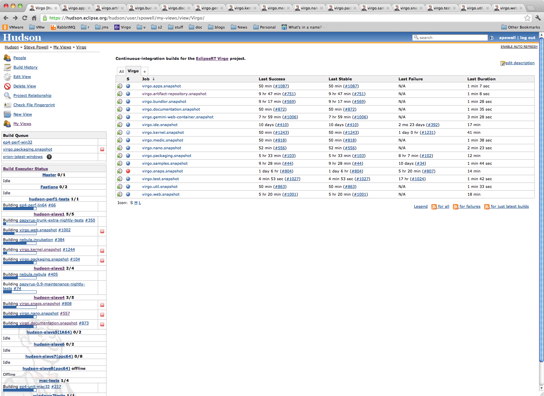Image resolution: width=544 pixels, height=396 pixels.
Task: Click the schedule build icon for virgo.apps.snapshot
Action: tap(120, 86)
